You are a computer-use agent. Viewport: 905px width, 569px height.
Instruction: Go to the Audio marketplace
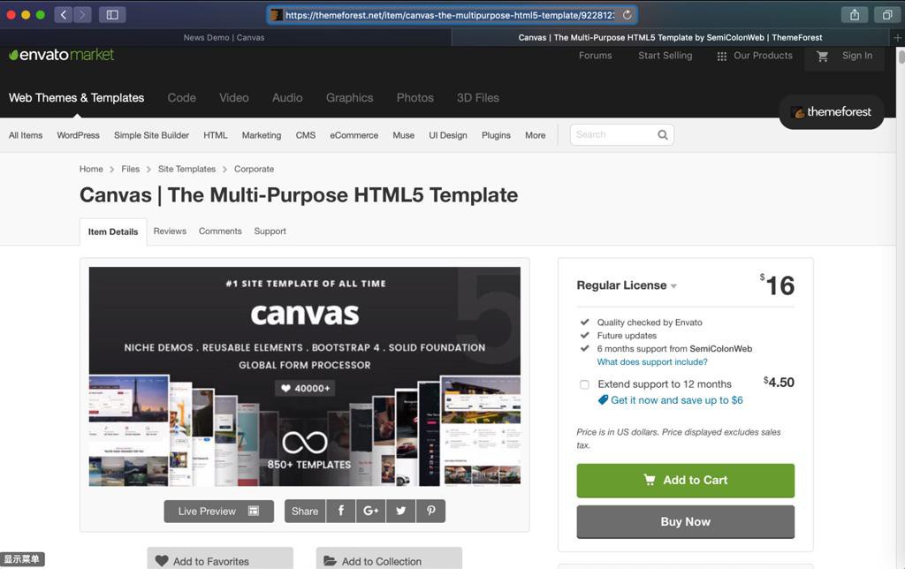click(287, 97)
